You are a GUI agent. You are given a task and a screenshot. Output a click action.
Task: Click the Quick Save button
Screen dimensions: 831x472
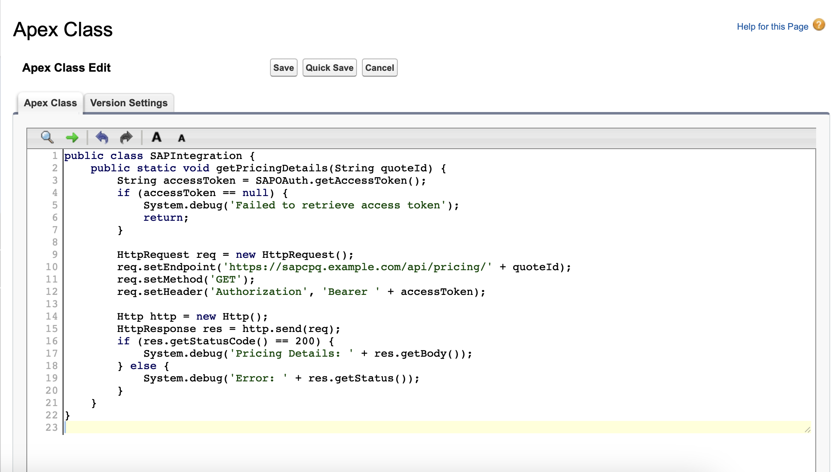(329, 68)
